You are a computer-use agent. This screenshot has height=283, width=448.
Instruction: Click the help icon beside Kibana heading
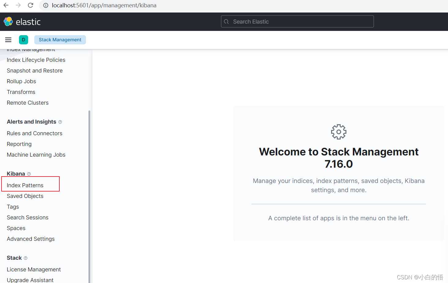tap(29, 174)
